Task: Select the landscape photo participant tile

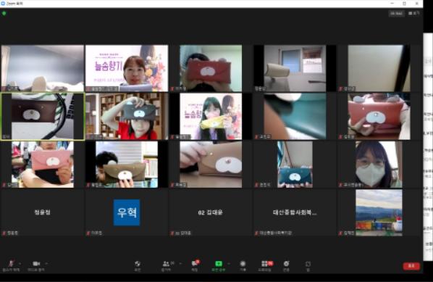Action: click(x=379, y=212)
